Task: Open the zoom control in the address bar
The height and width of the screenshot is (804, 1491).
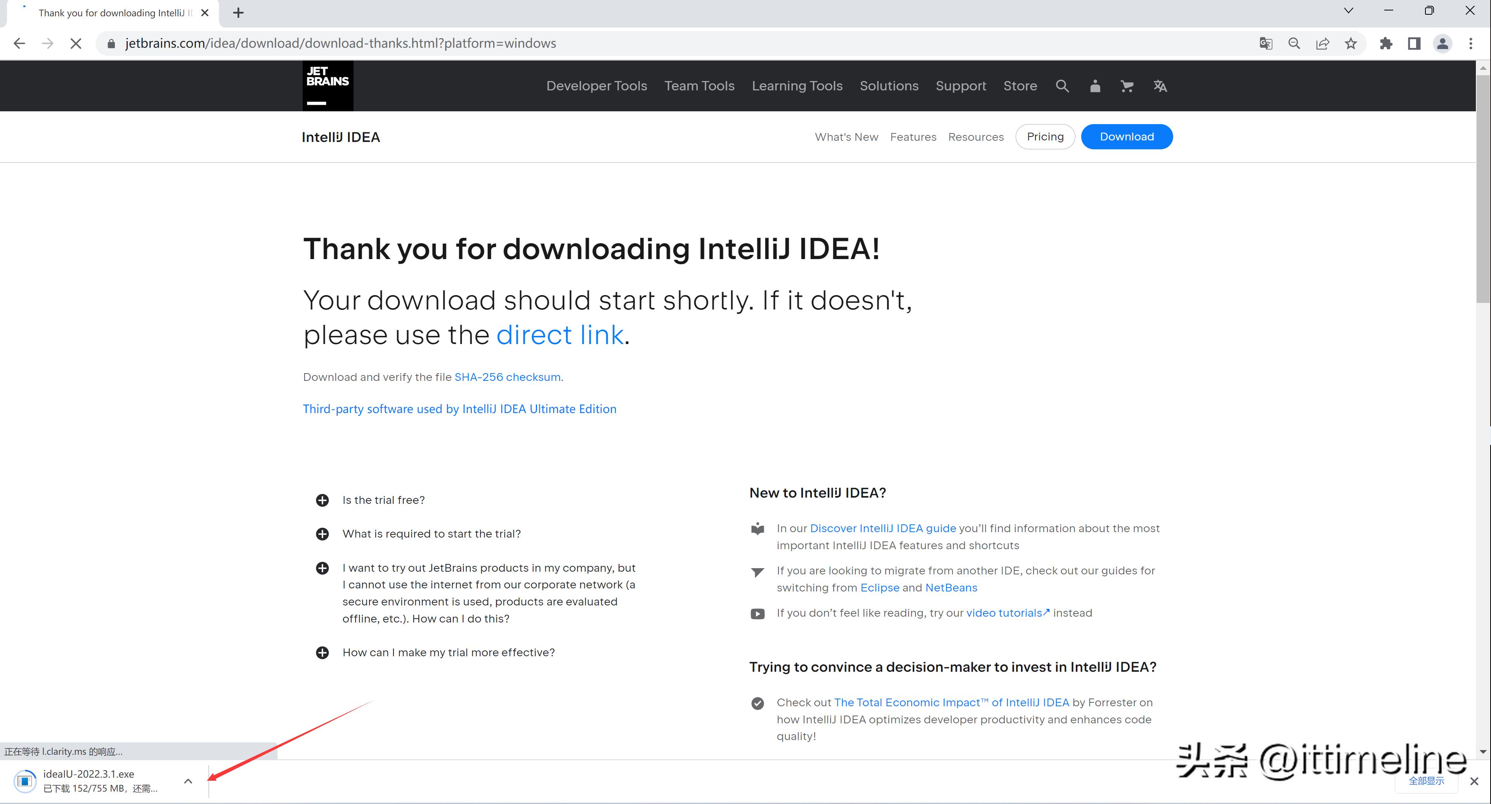Action: [1294, 43]
